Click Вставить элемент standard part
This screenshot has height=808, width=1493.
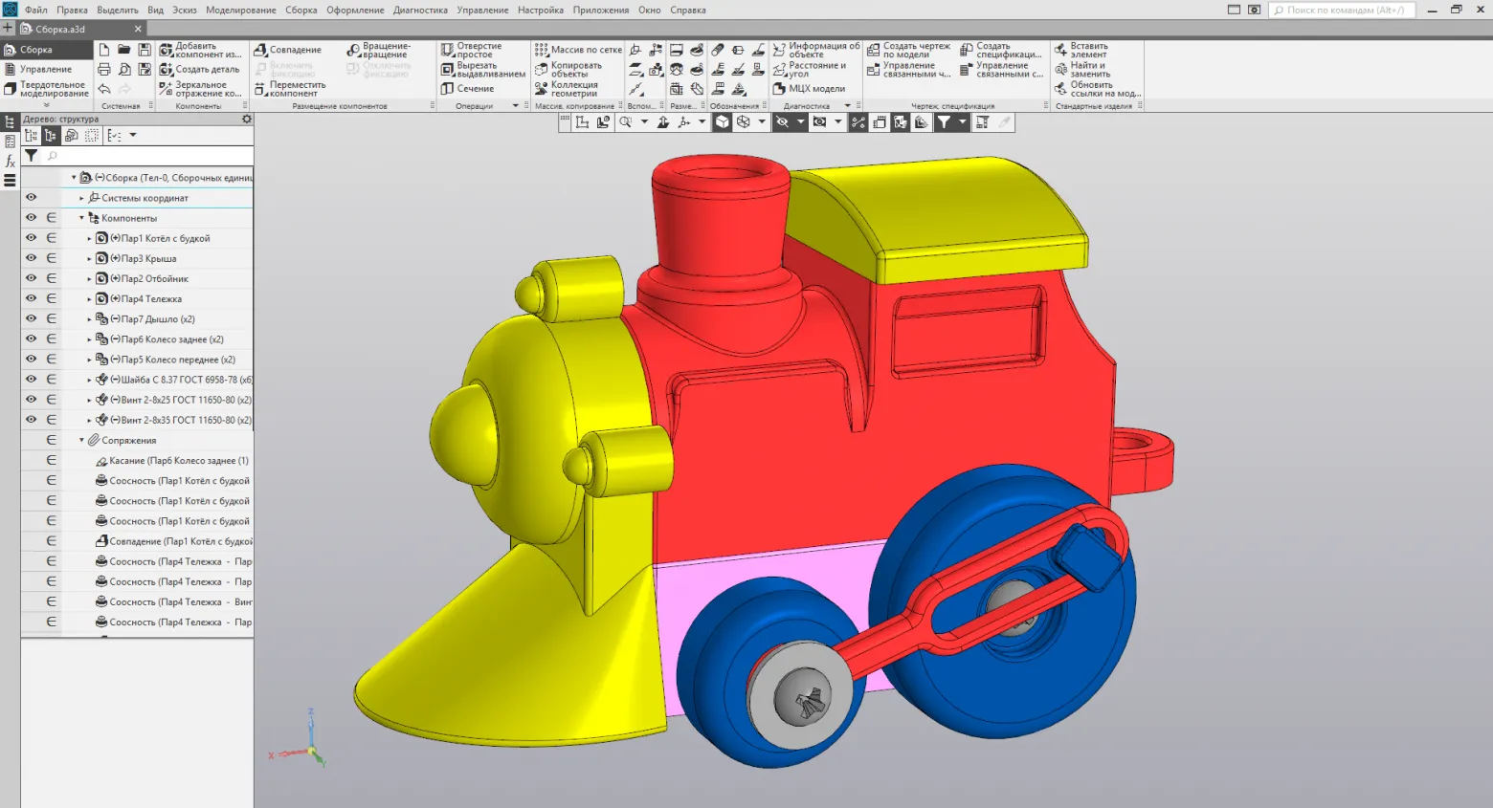coord(1081,50)
